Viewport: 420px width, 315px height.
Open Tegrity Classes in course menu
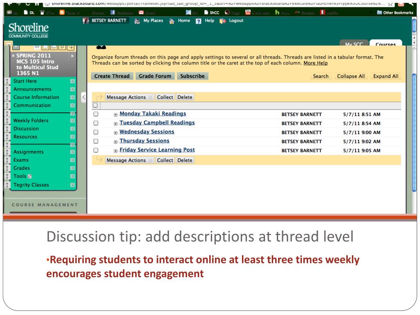(x=31, y=185)
